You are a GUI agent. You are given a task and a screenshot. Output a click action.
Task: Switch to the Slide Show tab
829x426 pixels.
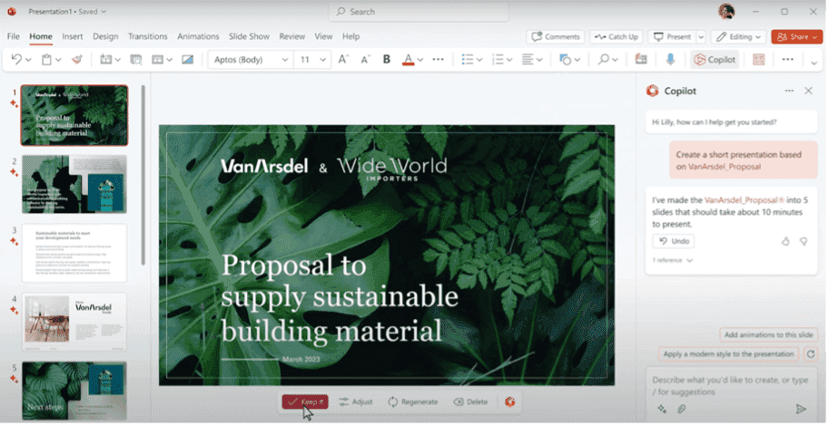click(249, 36)
